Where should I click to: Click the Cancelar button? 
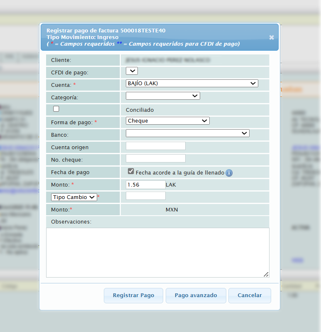pos(250,295)
